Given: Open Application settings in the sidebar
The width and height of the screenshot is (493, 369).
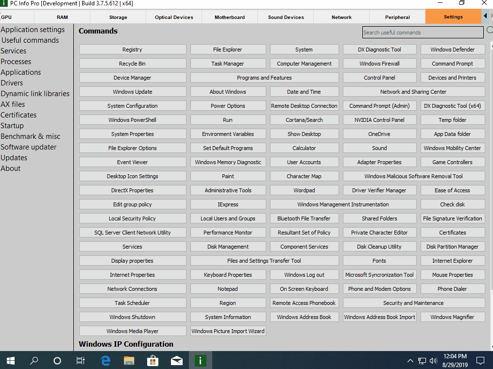Looking at the screenshot, I should (33, 30).
